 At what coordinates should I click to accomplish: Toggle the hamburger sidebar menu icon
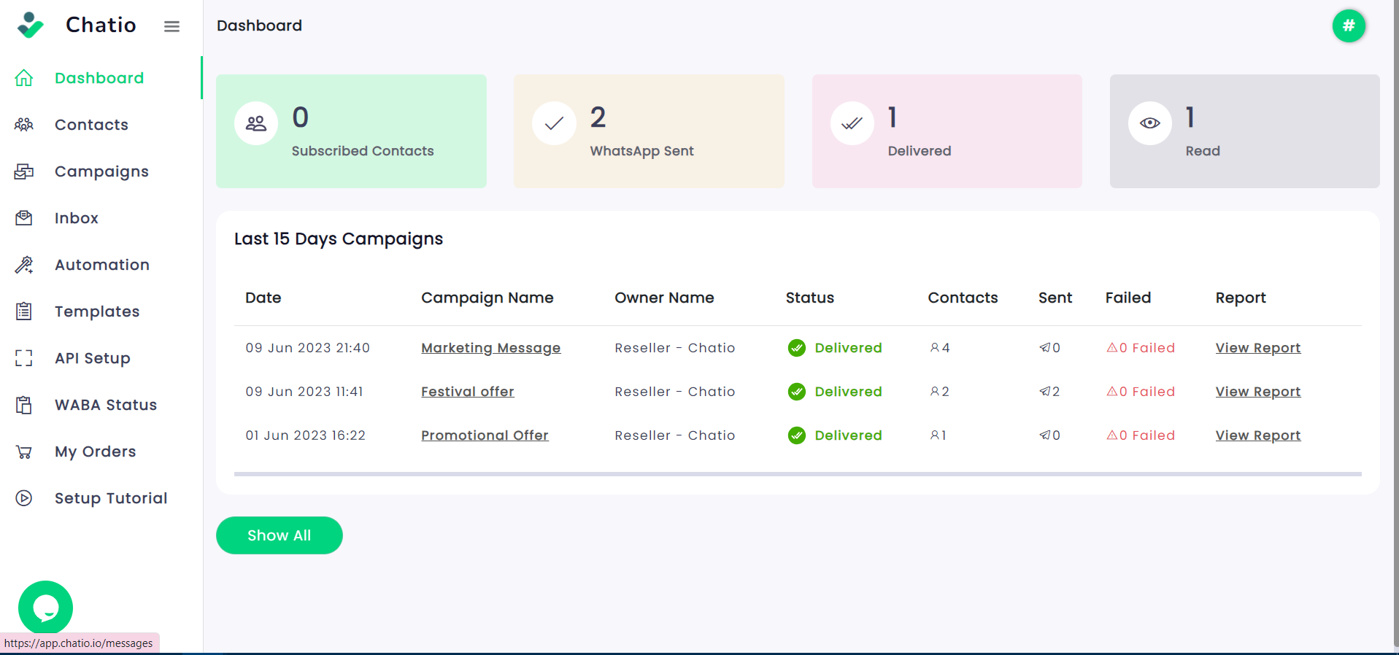[171, 26]
